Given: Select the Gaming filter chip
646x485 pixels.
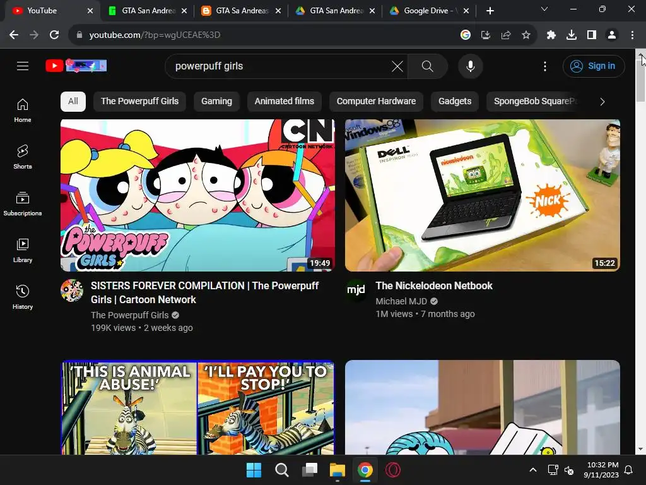Looking at the screenshot, I should [x=216, y=102].
